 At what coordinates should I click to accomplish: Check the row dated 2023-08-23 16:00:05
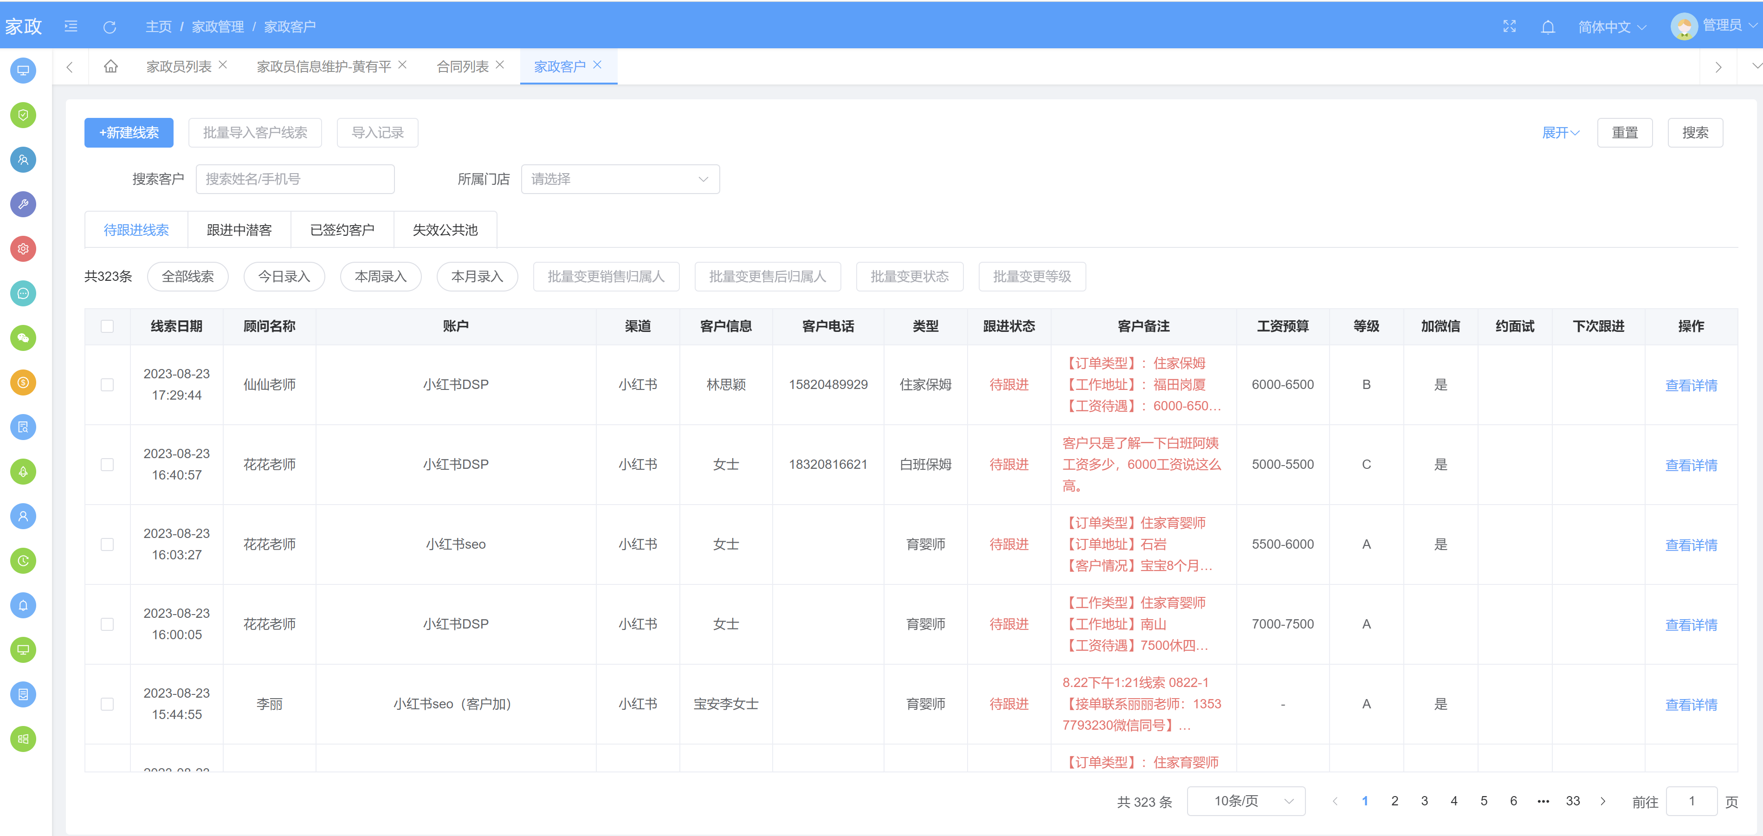pyautogui.click(x=108, y=624)
